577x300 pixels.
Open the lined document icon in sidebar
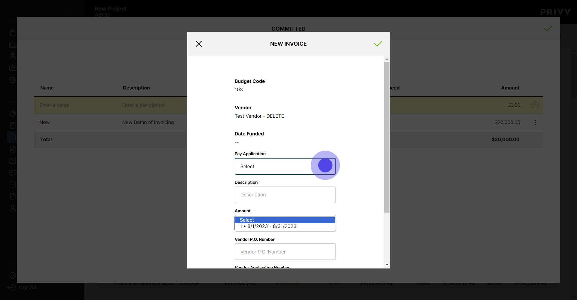[13, 149]
